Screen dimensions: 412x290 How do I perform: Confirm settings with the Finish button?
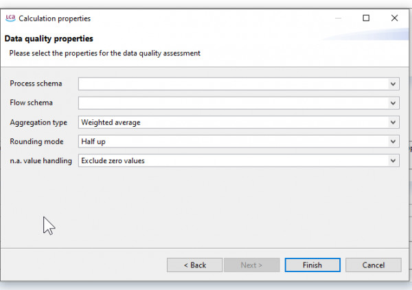[312, 265]
